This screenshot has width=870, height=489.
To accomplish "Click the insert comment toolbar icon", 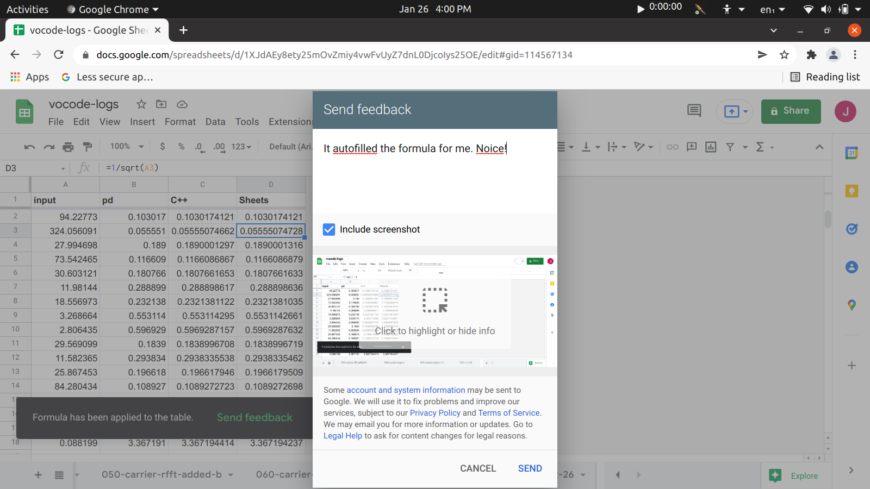I will pos(692,147).
